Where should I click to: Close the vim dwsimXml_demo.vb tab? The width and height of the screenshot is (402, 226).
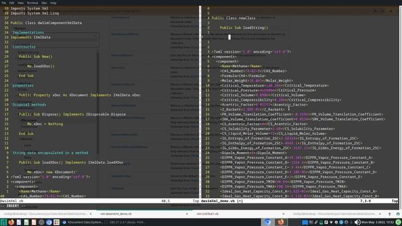tap(187, 213)
